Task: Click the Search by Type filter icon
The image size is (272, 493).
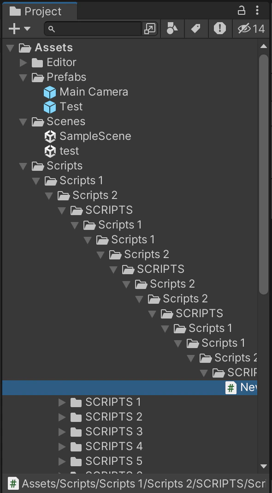Action: tap(172, 29)
